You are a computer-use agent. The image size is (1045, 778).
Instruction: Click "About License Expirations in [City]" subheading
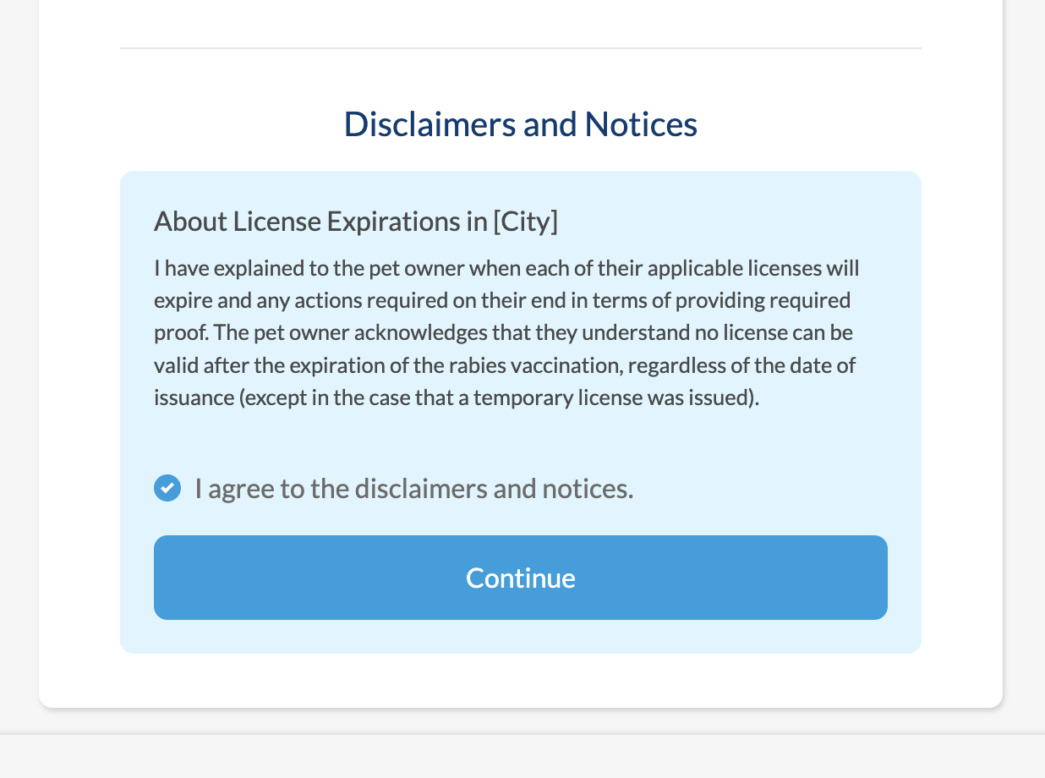356,222
